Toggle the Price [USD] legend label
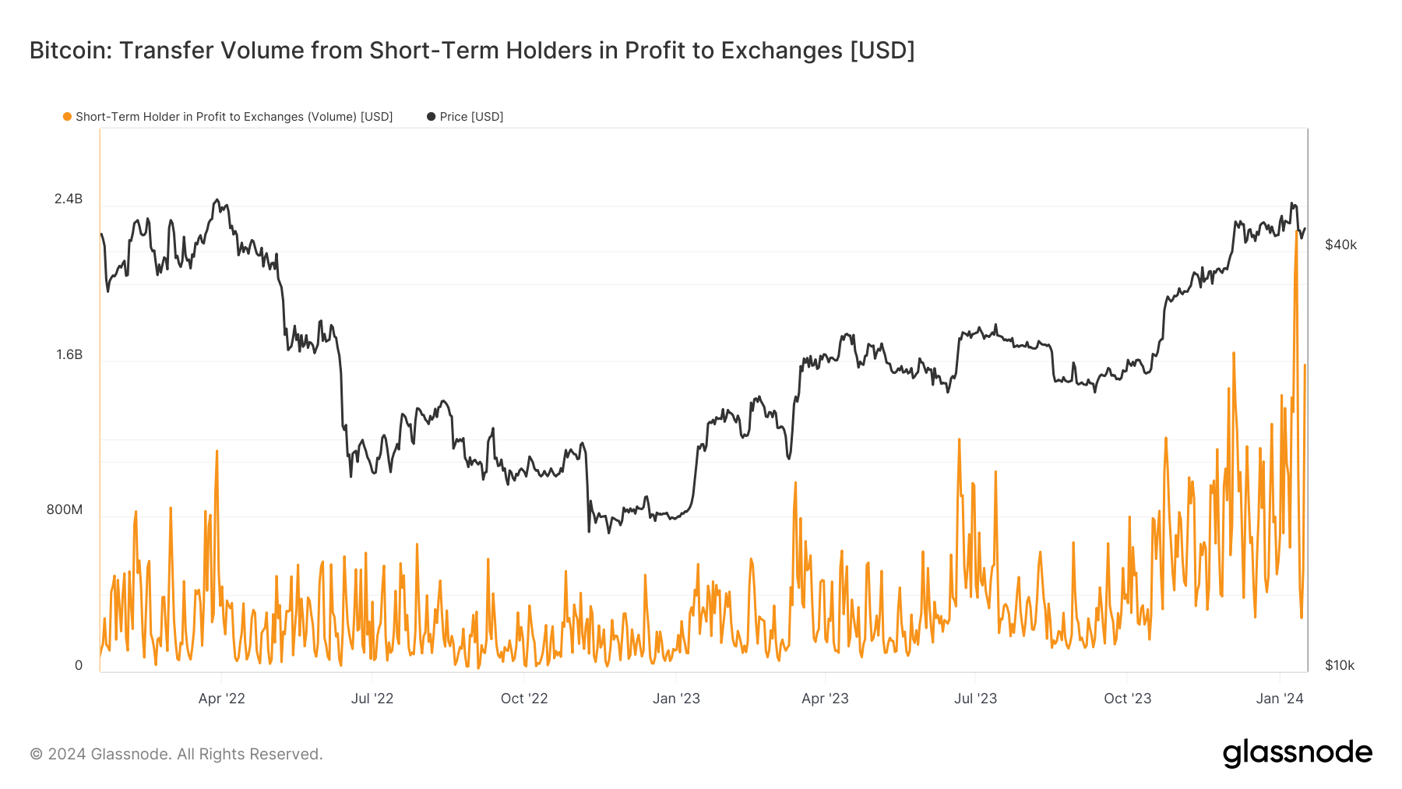1402x789 pixels. tap(471, 117)
